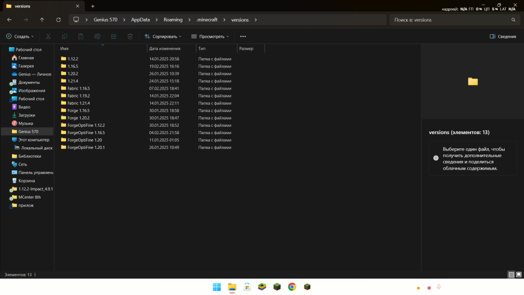Select the Forge 1.20.2 folder

pos(78,118)
